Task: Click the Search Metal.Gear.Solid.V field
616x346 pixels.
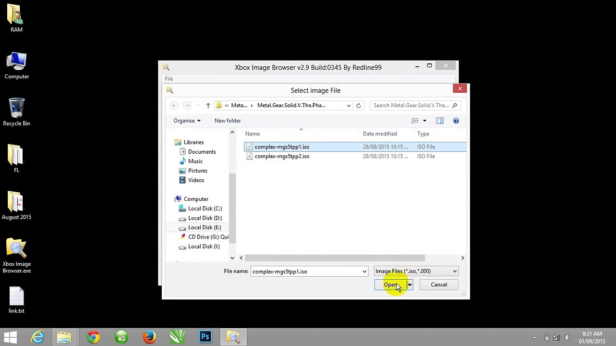Action: click(x=411, y=105)
